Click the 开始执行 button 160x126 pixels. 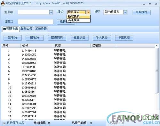click(141, 13)
